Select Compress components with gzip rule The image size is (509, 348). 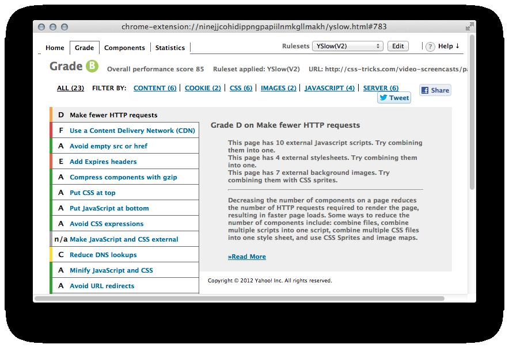[x=124, y=177]
